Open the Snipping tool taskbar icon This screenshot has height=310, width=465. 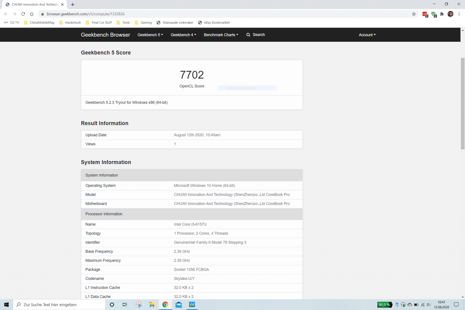click(138, 305)
